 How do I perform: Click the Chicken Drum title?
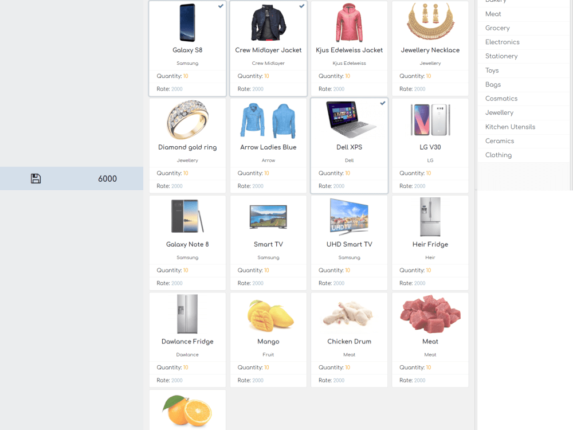(x=350, y=342)
